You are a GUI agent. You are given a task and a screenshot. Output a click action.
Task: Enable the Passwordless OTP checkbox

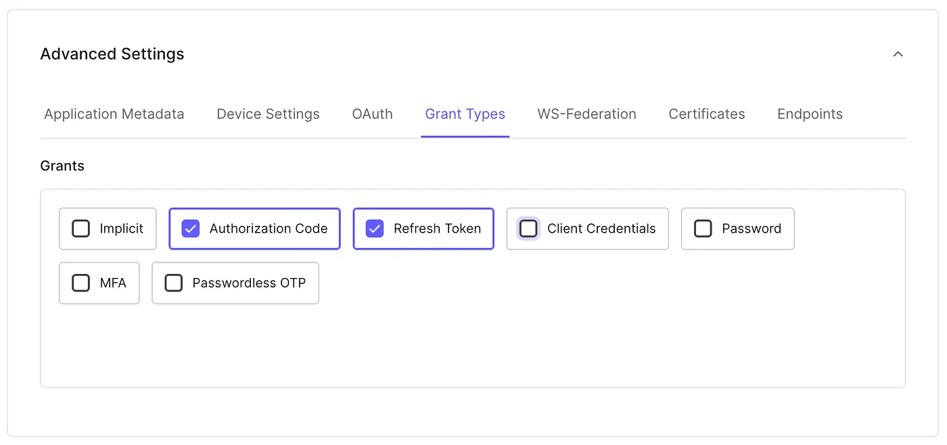click(174, 283)
